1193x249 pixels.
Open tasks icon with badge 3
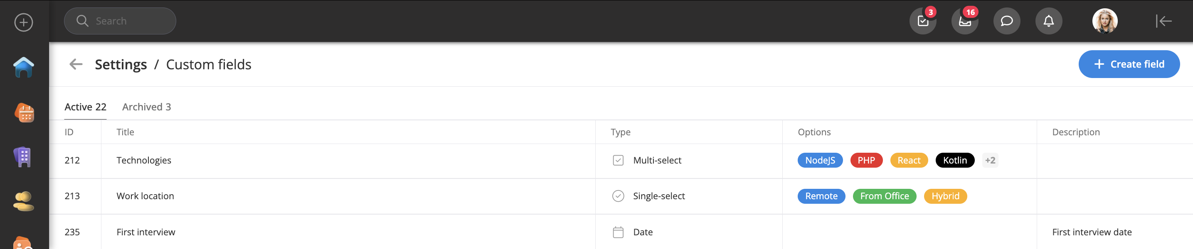pos(922,21)
